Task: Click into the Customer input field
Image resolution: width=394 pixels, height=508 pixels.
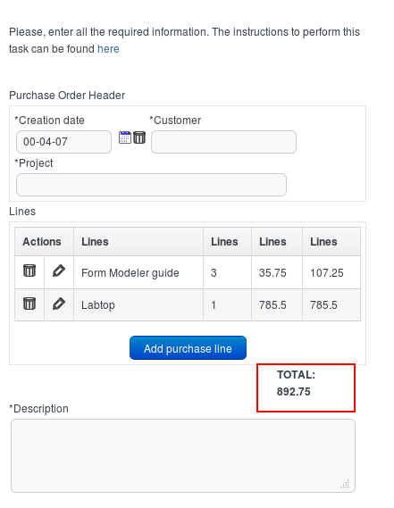Action: pos(223,142)
